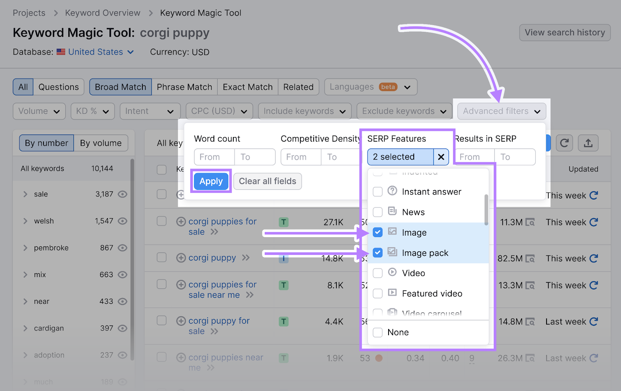The height and width of the screenshot is (391, 621).
Task: Click the export upload icon
Action: coord(588,143)
